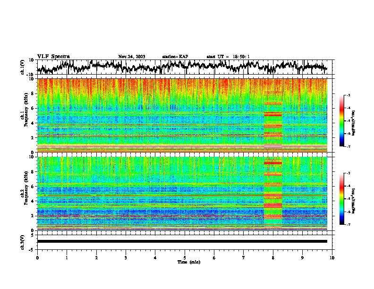Click the ch.2 color bar log(PSD) unit label
The width and height of the screenshot is (374, 289).
[x=354, y=201]
